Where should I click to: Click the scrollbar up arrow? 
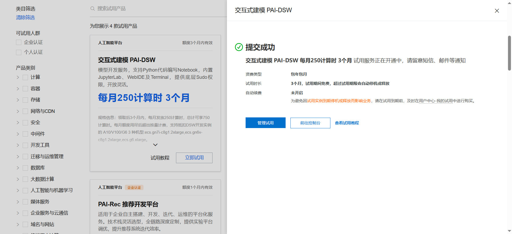tap(509, 3)
